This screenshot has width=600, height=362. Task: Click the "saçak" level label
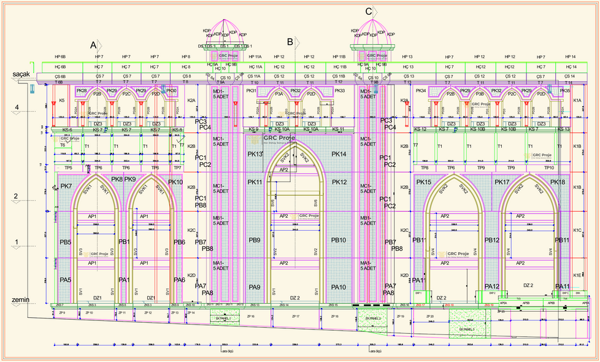pos(21,74)
